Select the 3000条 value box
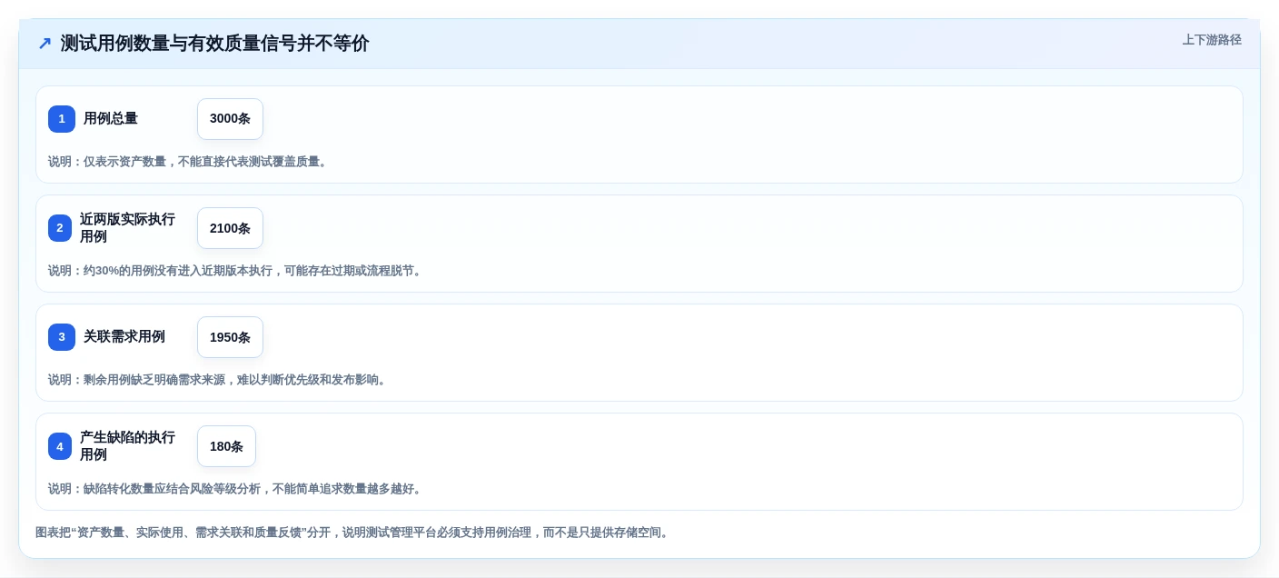This screenshot has height=578, width=1279. 230,119
